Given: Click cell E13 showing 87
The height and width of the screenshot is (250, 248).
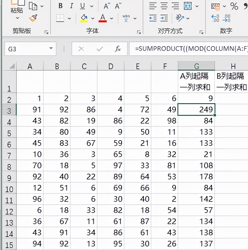Looking at the screenshot, I should 138,221.
